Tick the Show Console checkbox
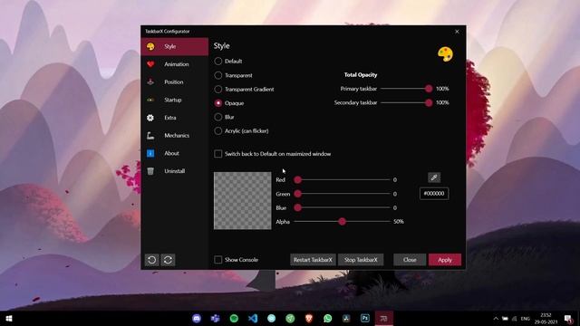 tap(218, 260)
